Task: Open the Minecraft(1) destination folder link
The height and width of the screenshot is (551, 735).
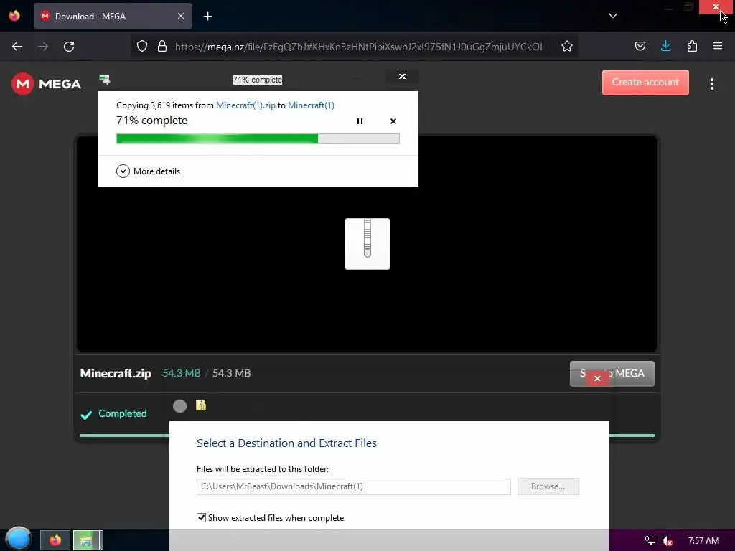Action: point(311,105)
